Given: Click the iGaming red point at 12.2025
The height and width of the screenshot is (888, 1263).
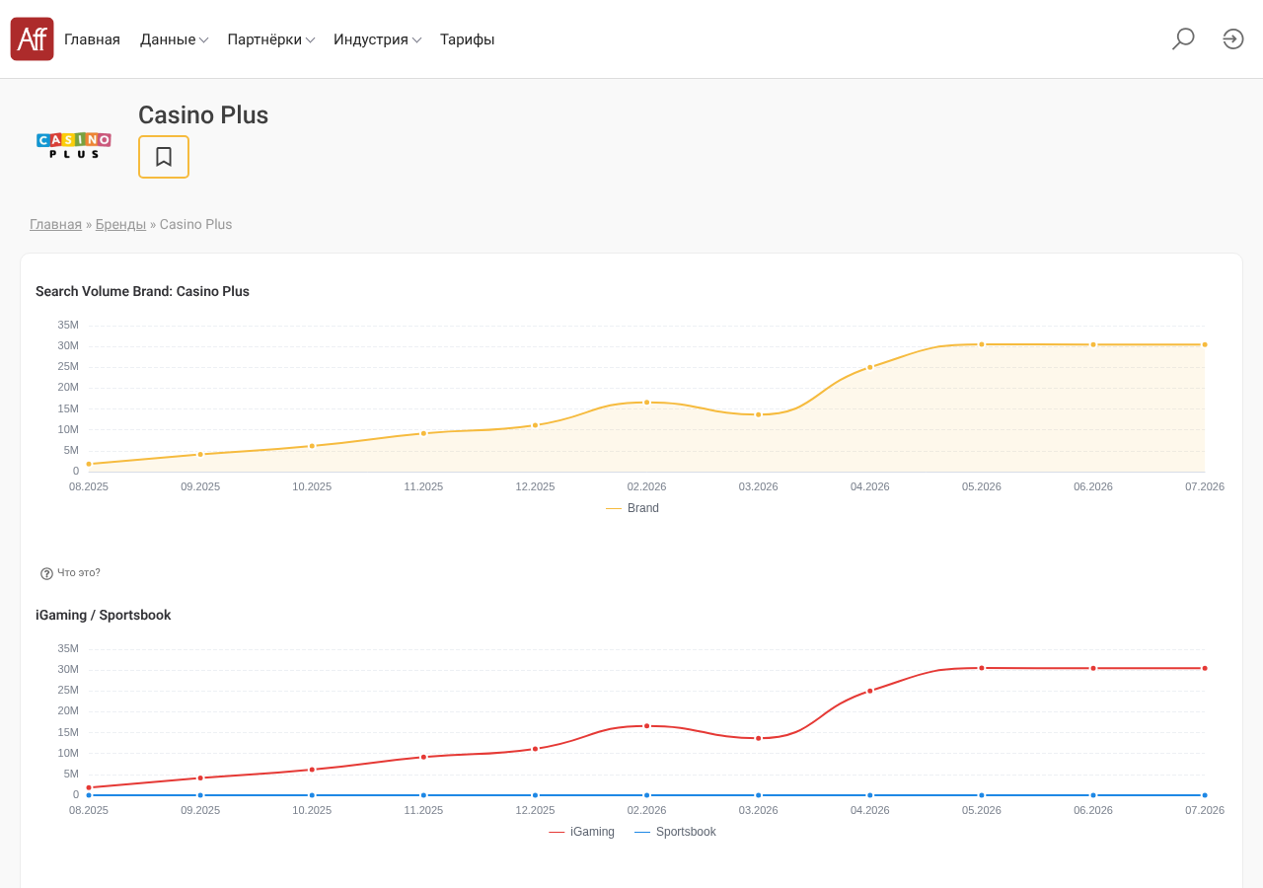Looking at the screenshot, I should 536,749.
